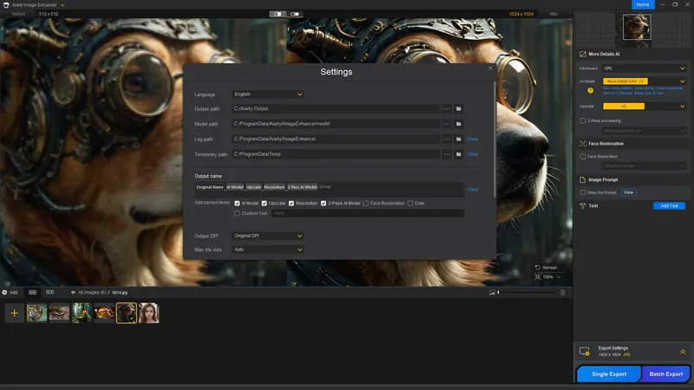The height and width of the screenshot is (390, 694).
Task: Uncheck the Upscale named item
Action: (265, 204)
